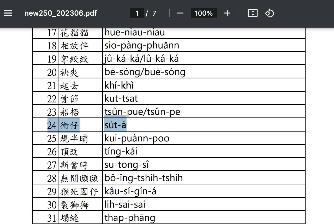
Task: Edit the current page number field
Action: pyautogui.click(x=137, y=13)
